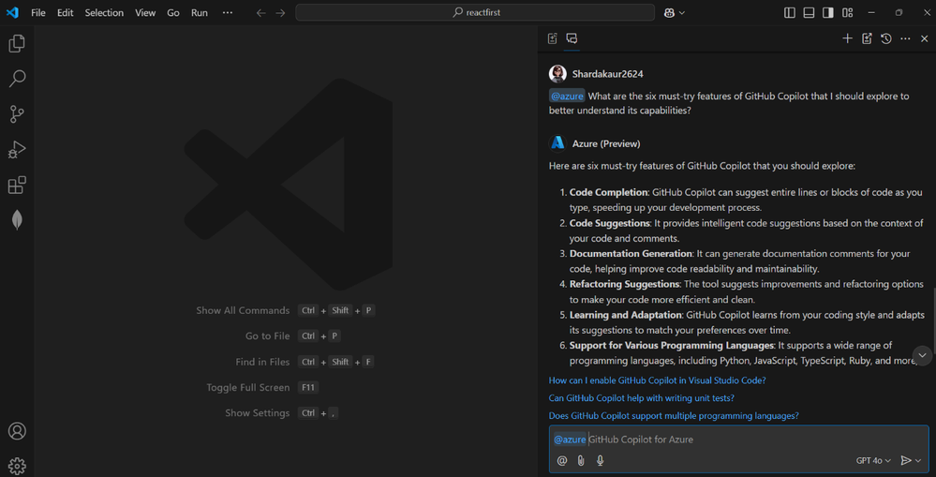Toggle bottom panel layout icon
The width and height of the screenshot is (936, 477).
tap(809, 12)
